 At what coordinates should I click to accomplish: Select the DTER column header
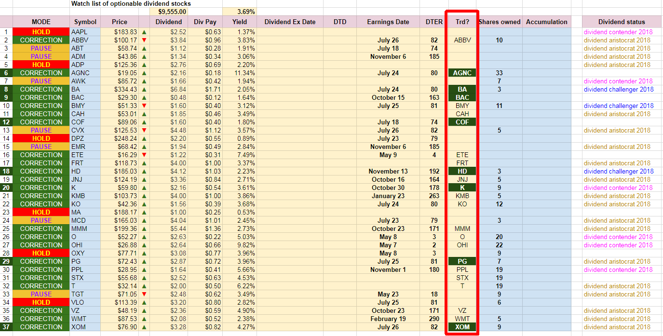(434, 22)
